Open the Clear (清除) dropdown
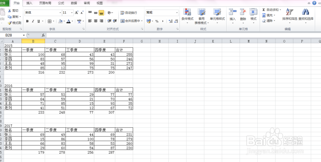The height and width of the screenshot is (162, 321). point(269,21)
